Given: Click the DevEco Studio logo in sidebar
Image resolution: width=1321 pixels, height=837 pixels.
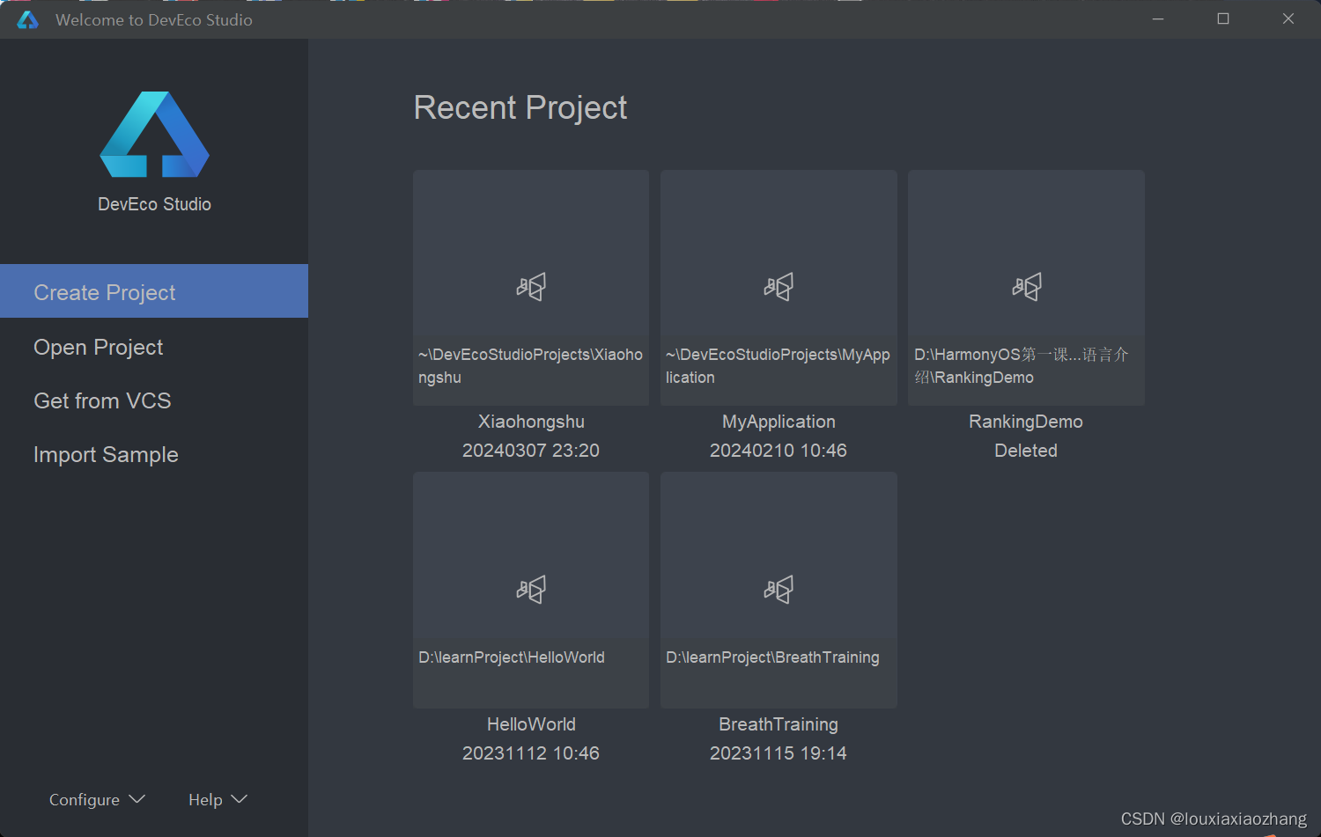Looking at the screenshot, I should click(154, 135).
